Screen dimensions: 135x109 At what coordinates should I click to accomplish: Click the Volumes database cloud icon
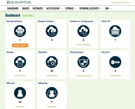pos(20,62)
